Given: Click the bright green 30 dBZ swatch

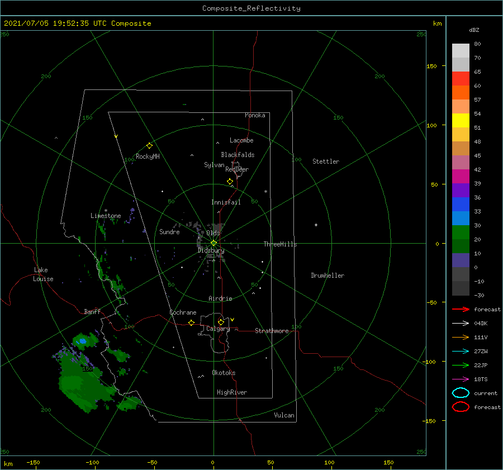Looking at the screenshot, I should (x=461, y=232).
